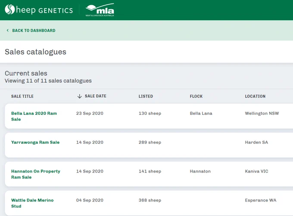Viewport: 293px width, 216px height.
Task: Open the Sheep Genetics logo
Action: [x=39, y=9]
